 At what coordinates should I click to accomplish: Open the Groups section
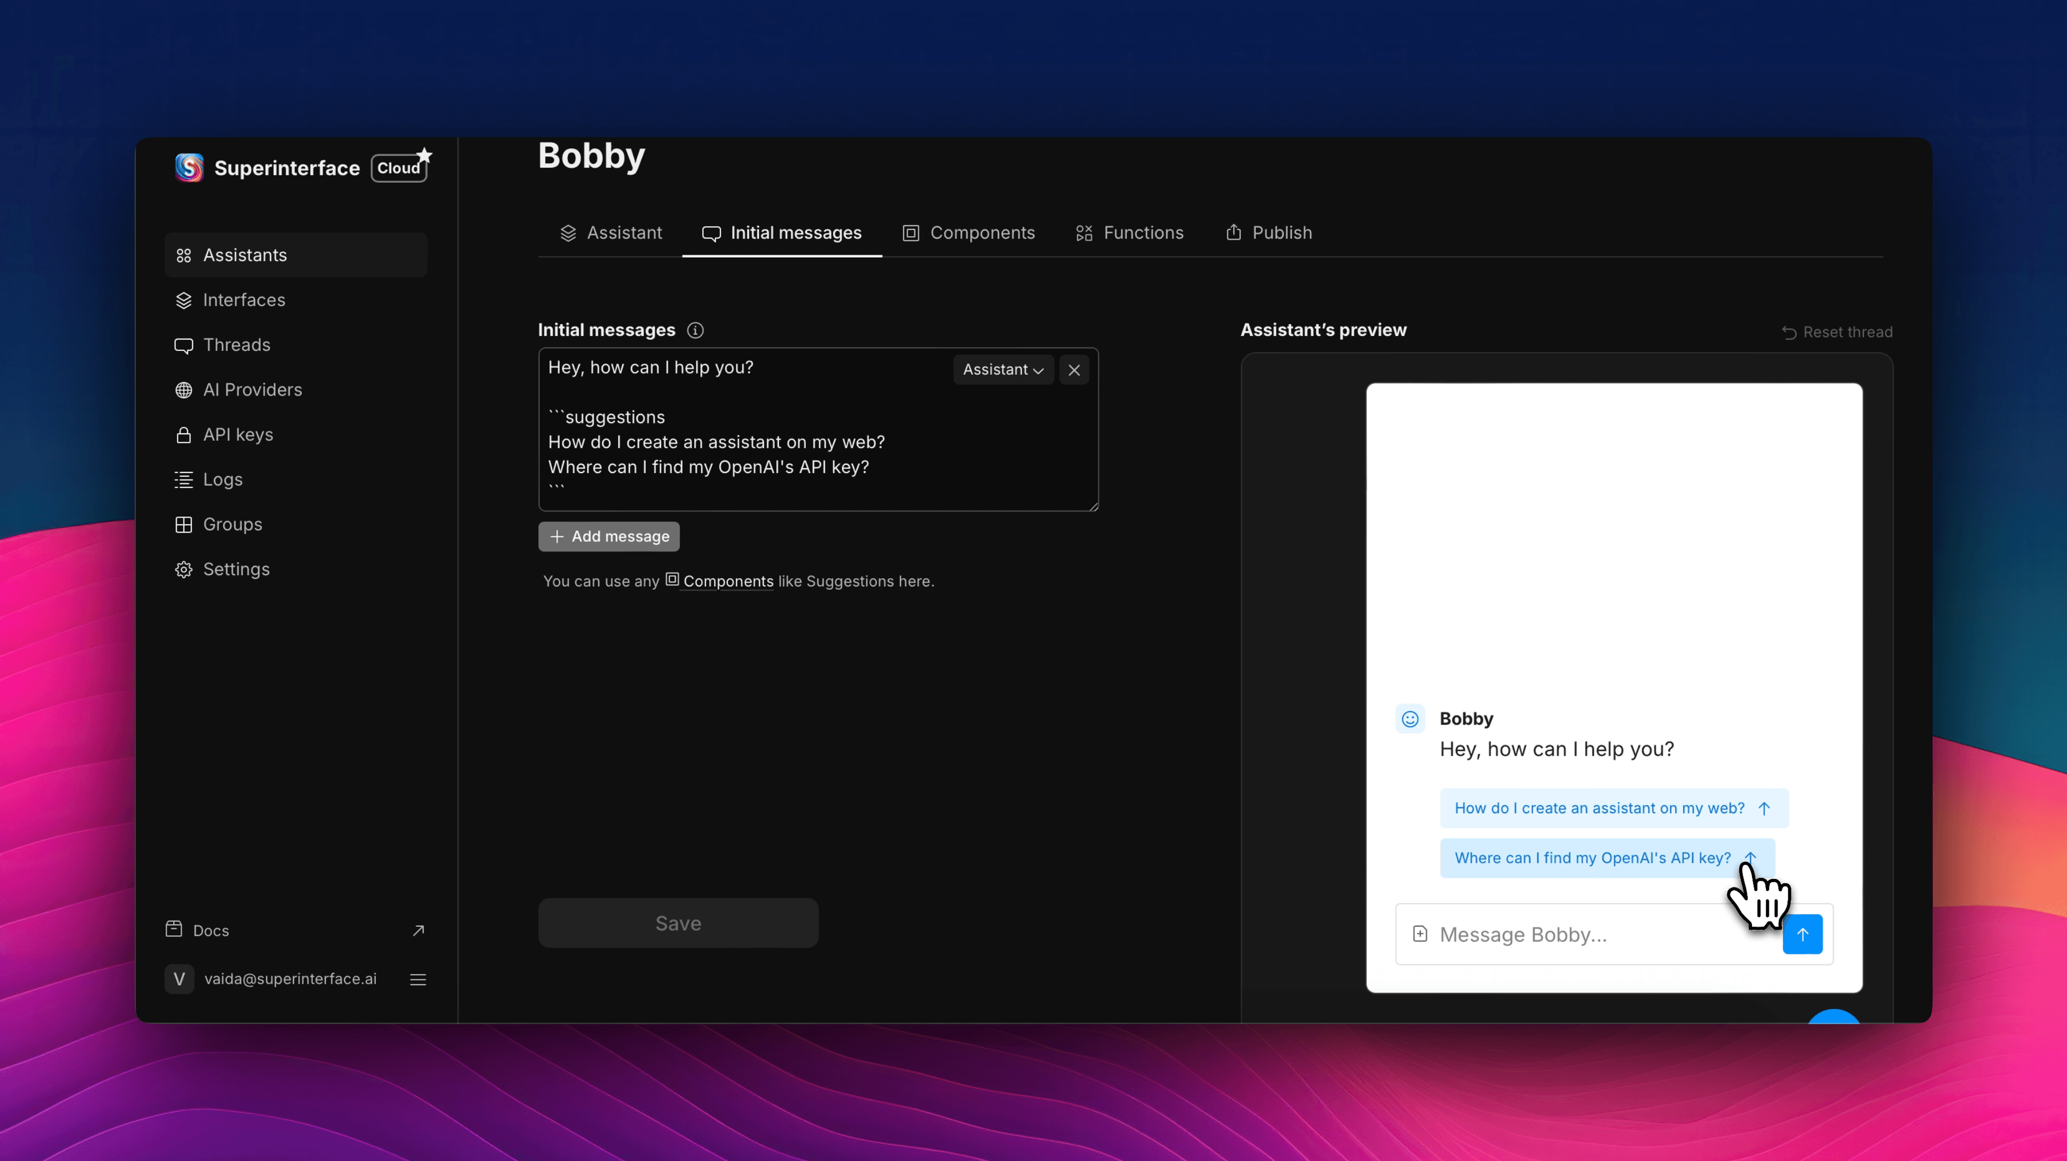point(232,524)
